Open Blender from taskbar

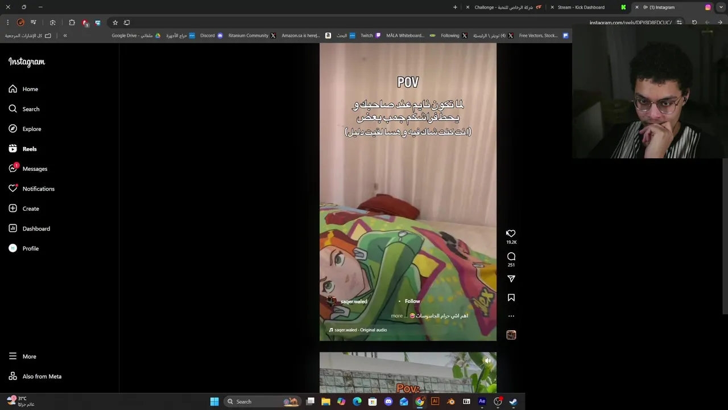point(451,401)
